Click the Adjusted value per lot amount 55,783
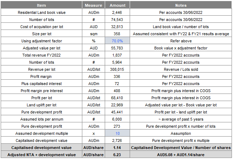The image size is (233, 159). (117, 48)
